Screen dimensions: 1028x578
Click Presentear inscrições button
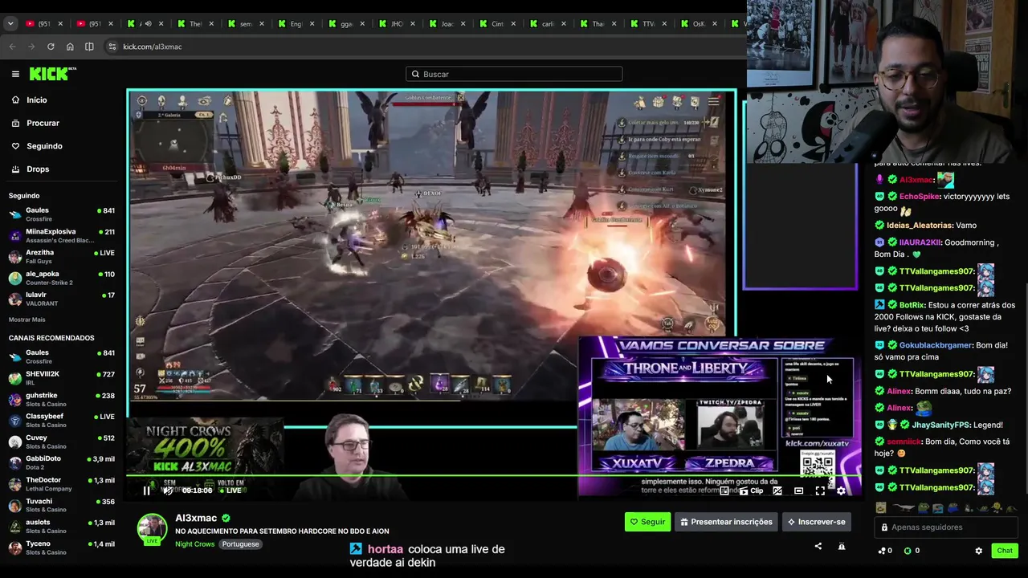(x=726, y=522)
